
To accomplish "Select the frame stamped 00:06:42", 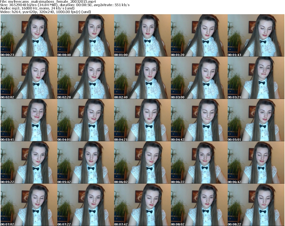I will (x=256, y=162).
